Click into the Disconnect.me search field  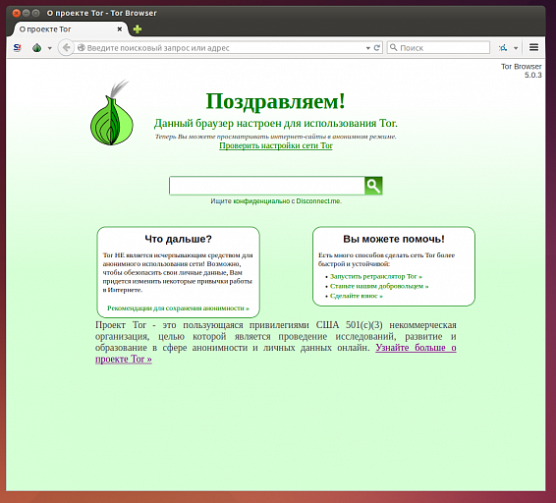coord(267,186)
